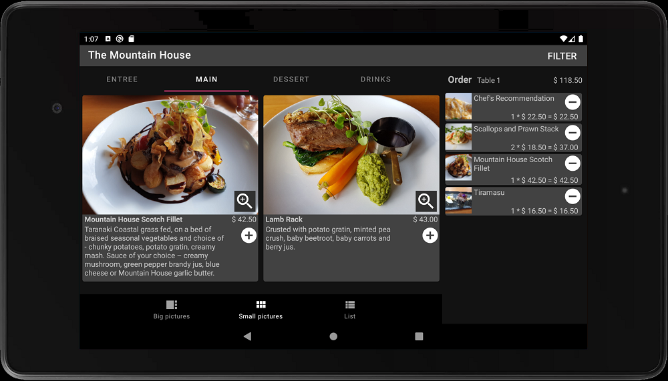The height and width of the screenshot is (381, 668).
Task: Tap the Wi-Fi status icon
Action: click(x=563, y=39)
